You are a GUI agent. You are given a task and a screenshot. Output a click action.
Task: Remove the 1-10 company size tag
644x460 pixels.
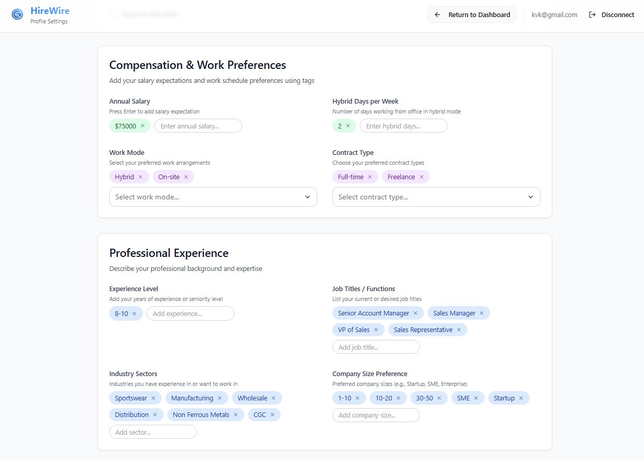(357, 398)
